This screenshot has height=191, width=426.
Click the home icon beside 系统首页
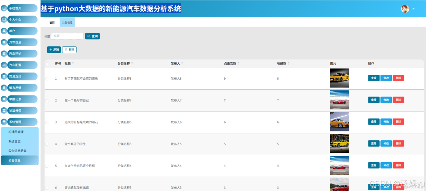click(4, 8)
